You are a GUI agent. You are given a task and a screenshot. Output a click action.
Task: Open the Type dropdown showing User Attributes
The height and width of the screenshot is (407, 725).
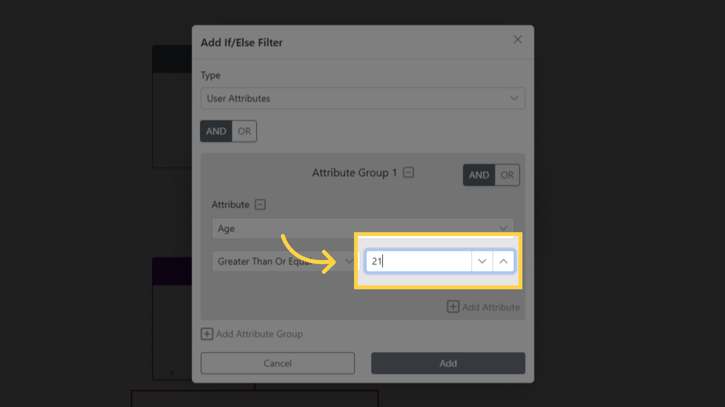pyautogui.click(x=363, y=98)
